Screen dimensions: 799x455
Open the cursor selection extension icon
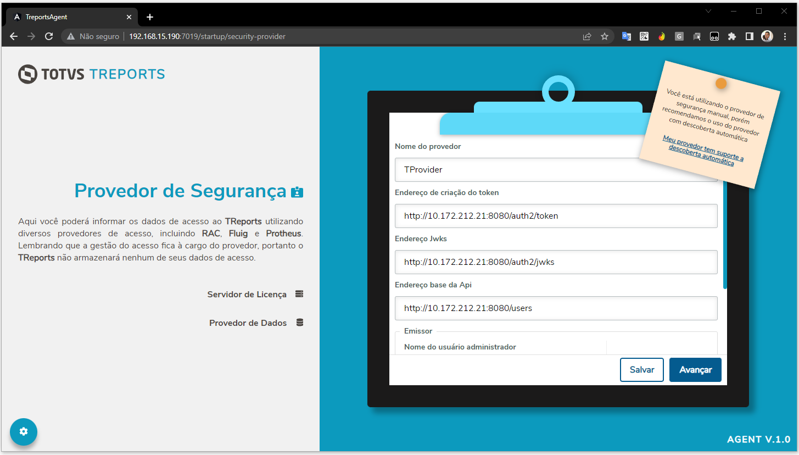pos(697,37)
